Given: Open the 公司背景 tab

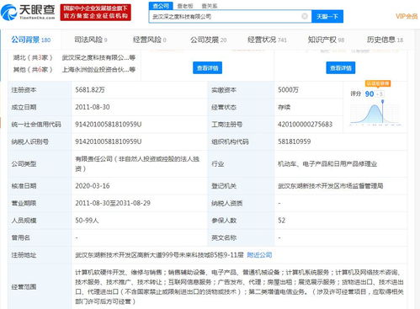Looking at the screenshot, I should click(x=31, y=40).
